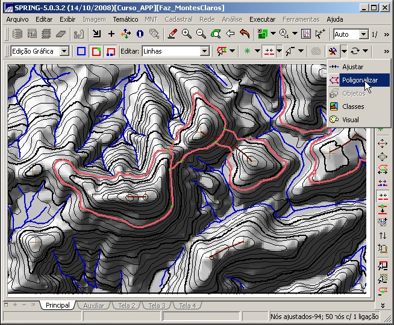Select the Visual palette option
Viewport: 394px width, 325px height.
pos(350,120)
